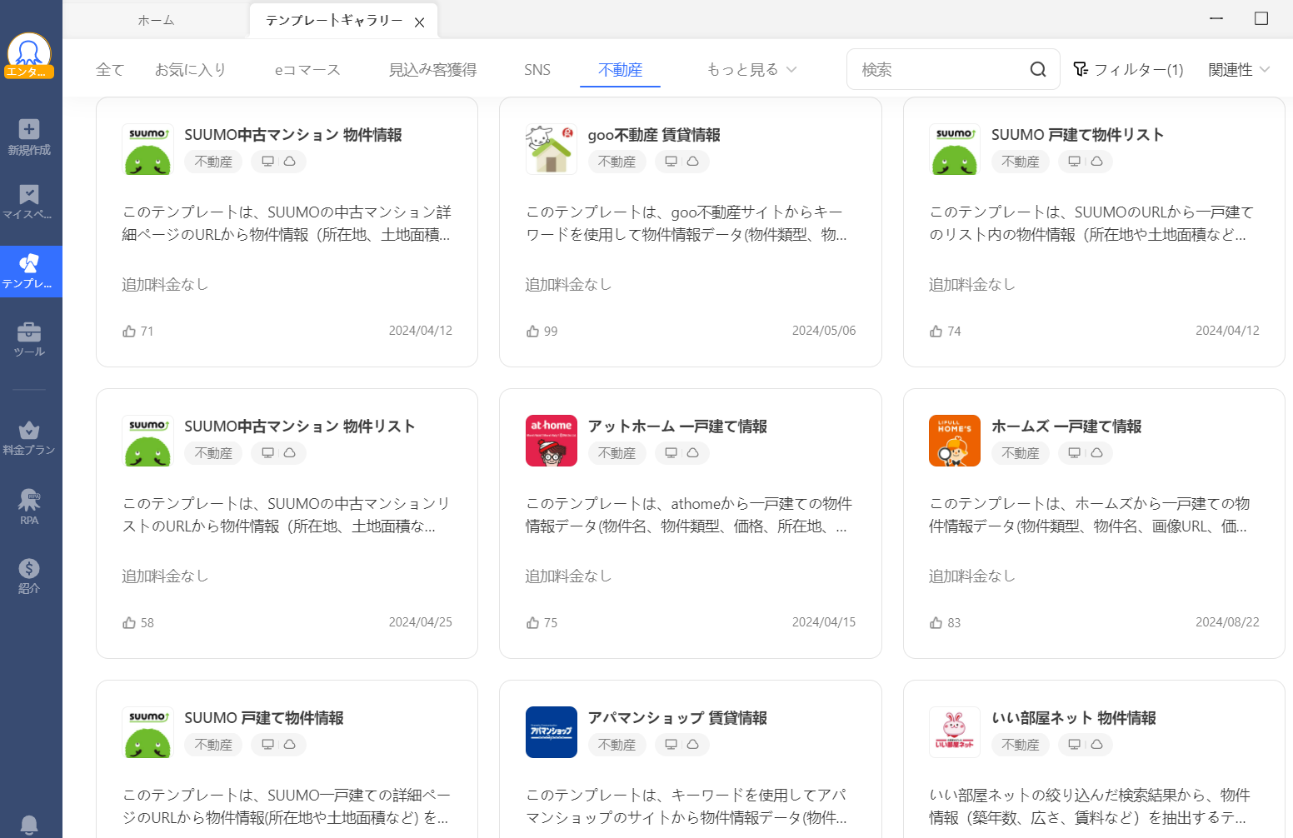
Task: Open the notification bell at bottom of sidebar
Action: [29, 826]
